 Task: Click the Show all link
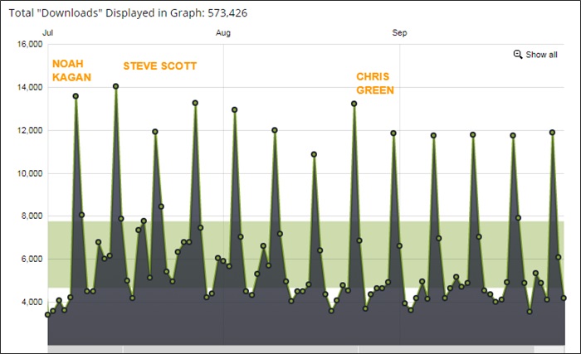point(541,55)
